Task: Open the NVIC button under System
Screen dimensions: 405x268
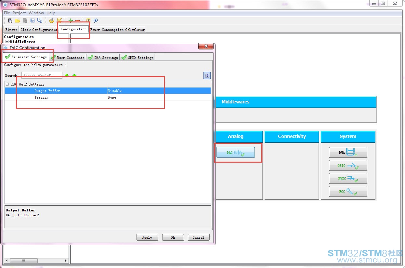Action: (x=348, y=178)
